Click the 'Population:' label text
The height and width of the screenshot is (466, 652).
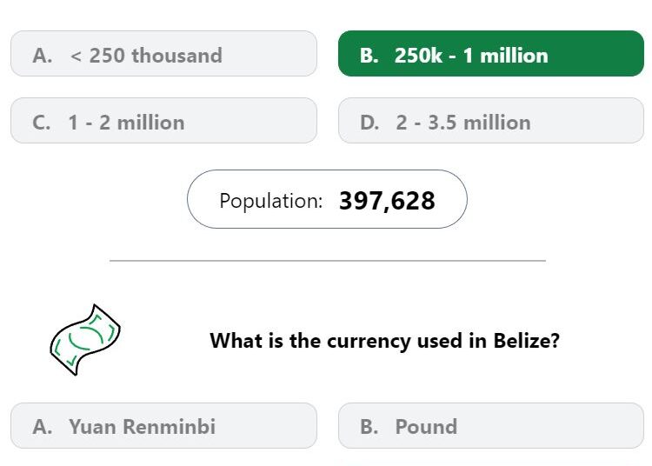pos(271,201)
